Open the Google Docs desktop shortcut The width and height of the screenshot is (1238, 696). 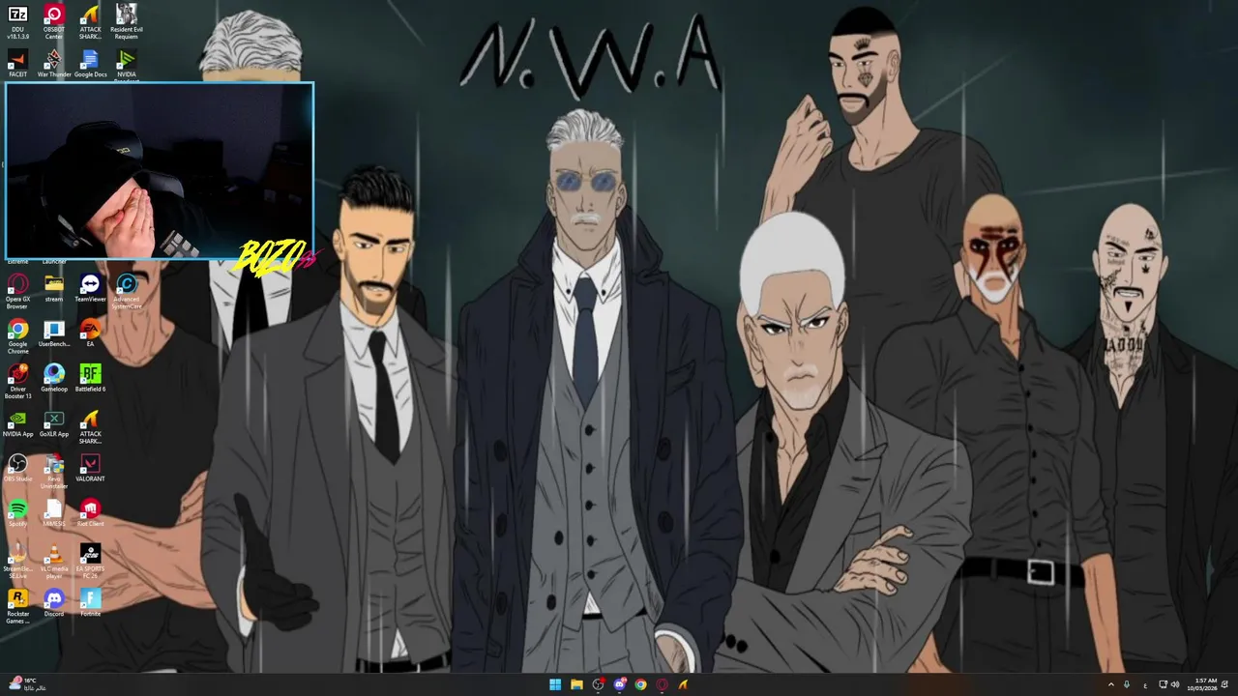coord(90,64)
